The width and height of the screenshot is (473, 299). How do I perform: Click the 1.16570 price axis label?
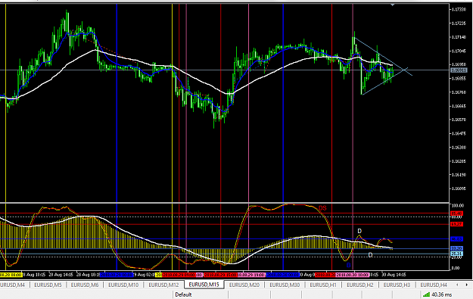pos(459,120)
